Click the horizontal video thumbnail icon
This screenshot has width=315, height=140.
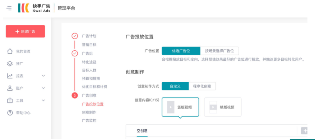click(213, 107)
